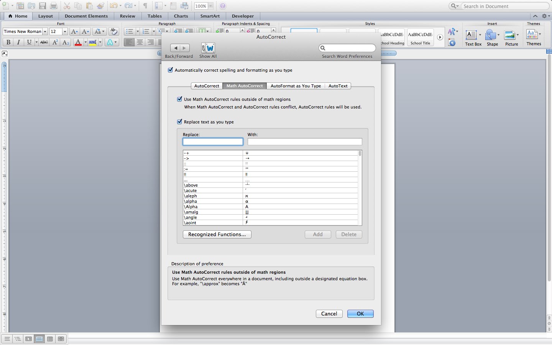Confirm settings with the OK button
552x345 pixels.
(x=360, y=314)
